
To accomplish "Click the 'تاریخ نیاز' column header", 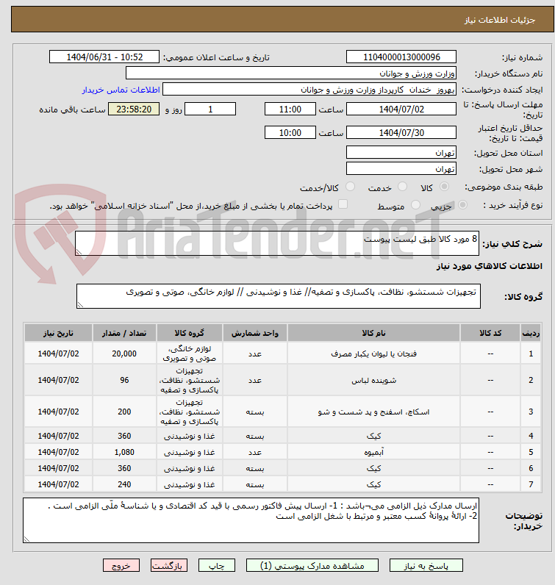I will 58,333.
